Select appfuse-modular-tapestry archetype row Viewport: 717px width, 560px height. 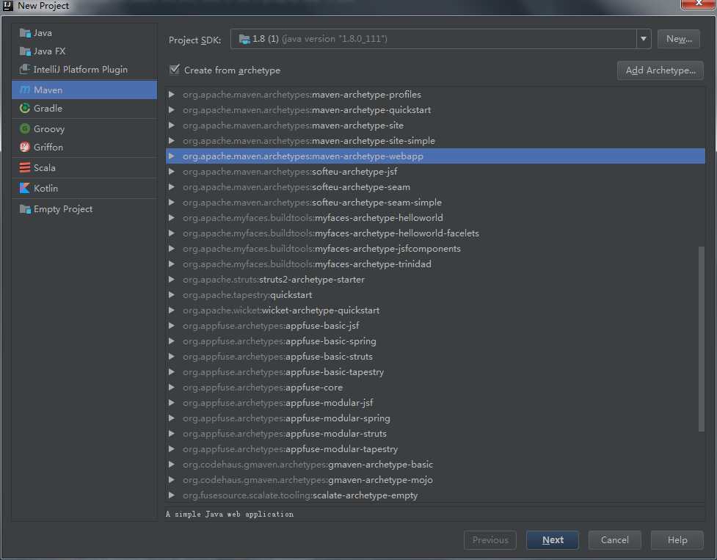pos(435,449)
